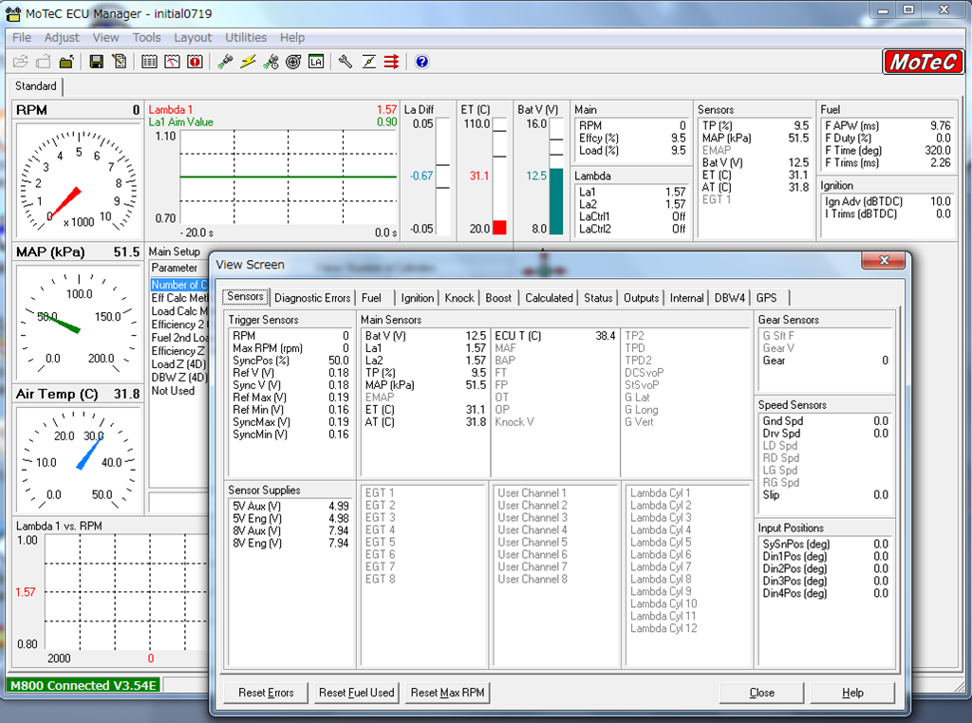Select the injector with clock timing icon
Screen dimensions: 972x723
pos(271,62)
